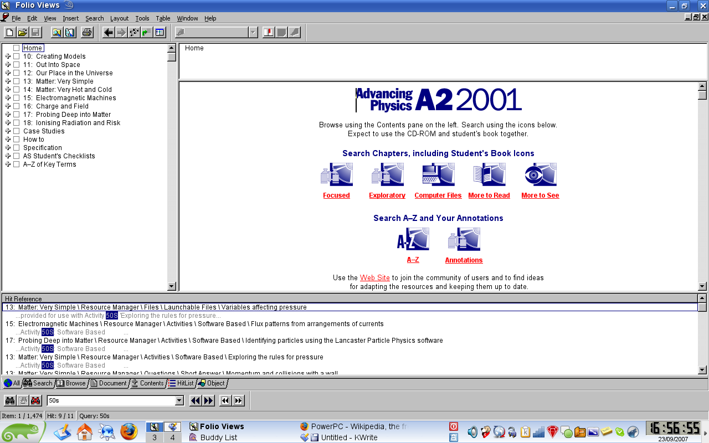Expand the 10: Creating Models tree node
Viewport: 709px width, 443px height.
(x=8, y=56)
